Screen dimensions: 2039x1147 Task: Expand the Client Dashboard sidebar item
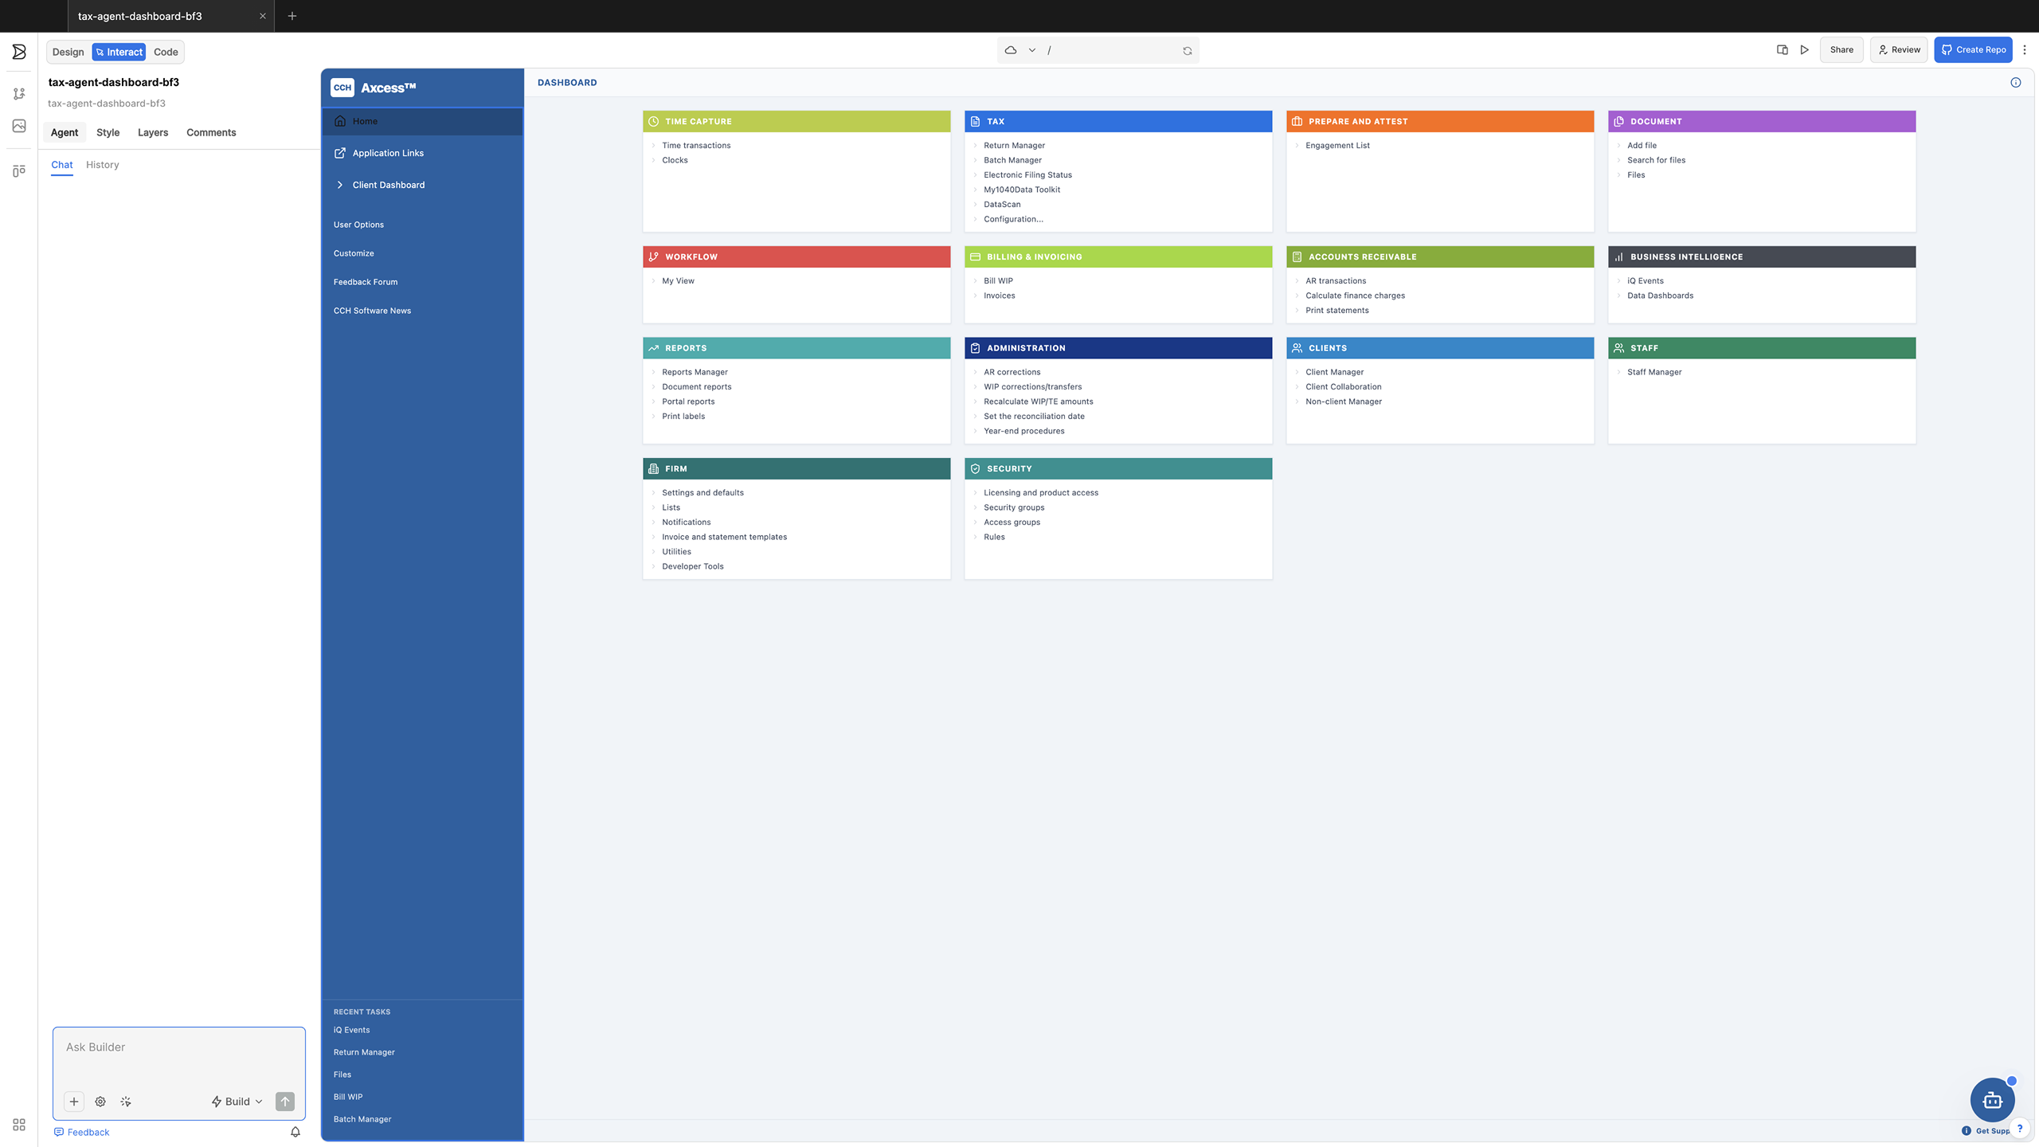[x=388, y=185]
